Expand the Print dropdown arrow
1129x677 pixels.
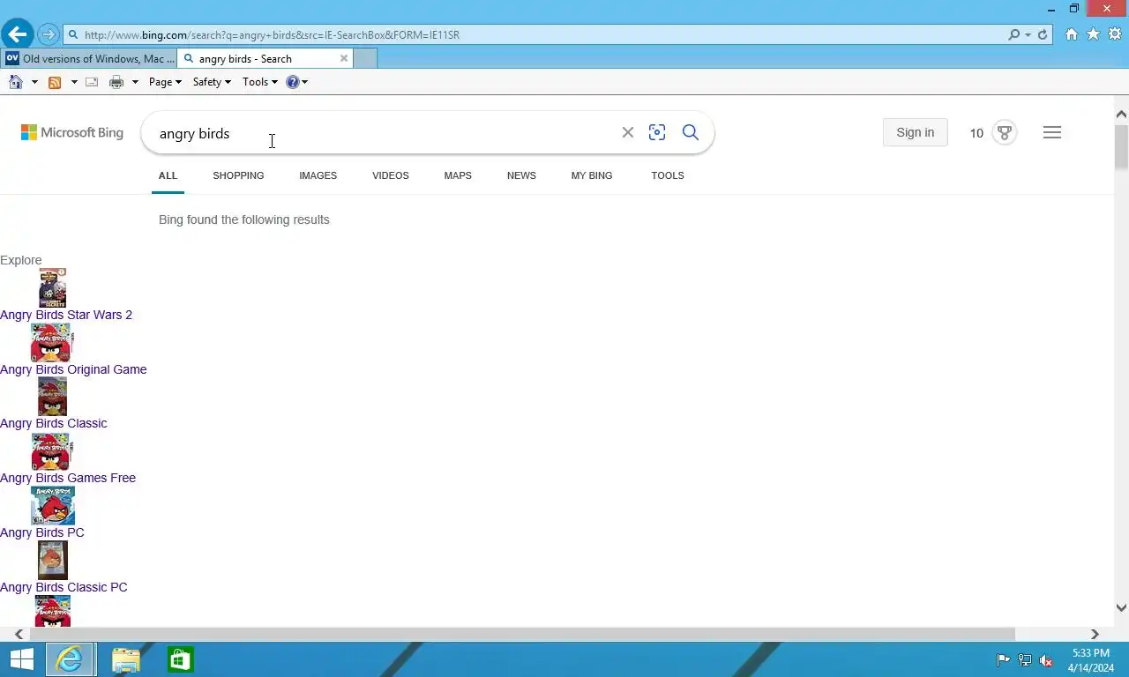(x=135, y=82)
